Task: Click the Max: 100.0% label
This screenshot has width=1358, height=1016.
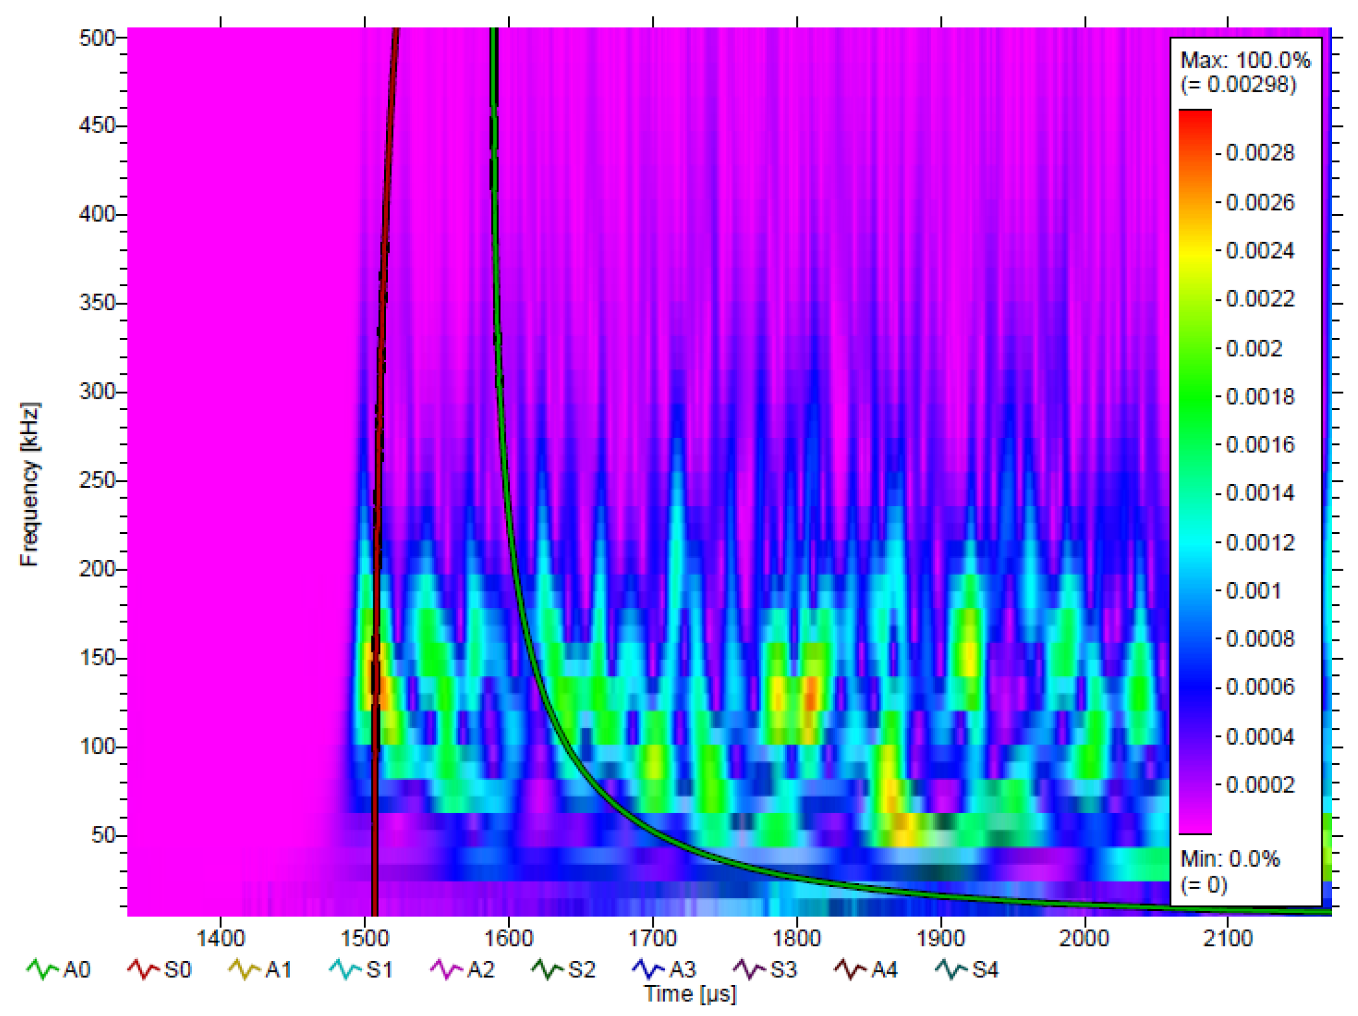Action: point(1245,61)
